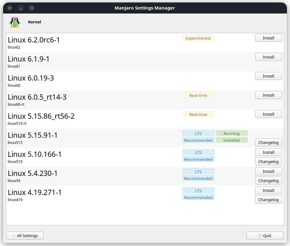This screenshot has width=290, height=246.
Task: Click the Experimental tag on linux62
Action: click(x=198, y=38)
